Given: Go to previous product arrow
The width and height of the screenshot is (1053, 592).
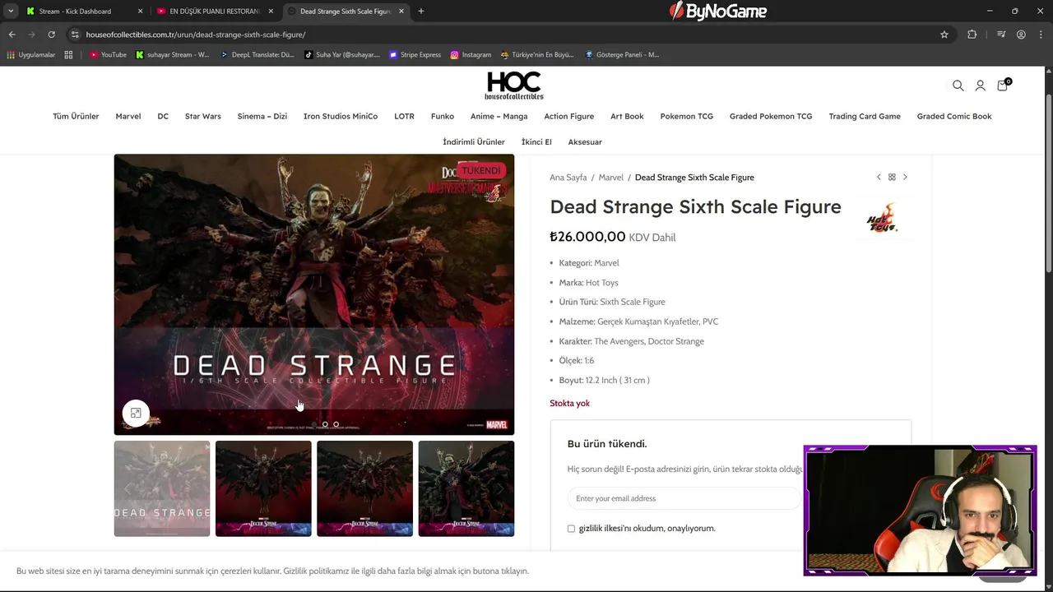Looking at the screenshot, I should tap(879, 178).
